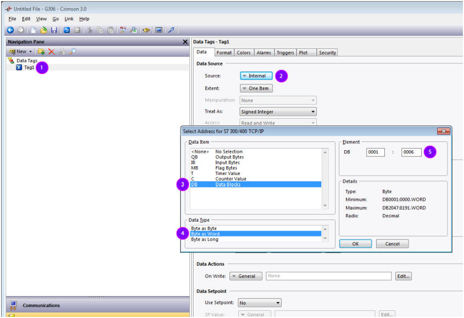This screenshot has height=318, width=464.
Task: Open the File menu
Action: (12, 19)
